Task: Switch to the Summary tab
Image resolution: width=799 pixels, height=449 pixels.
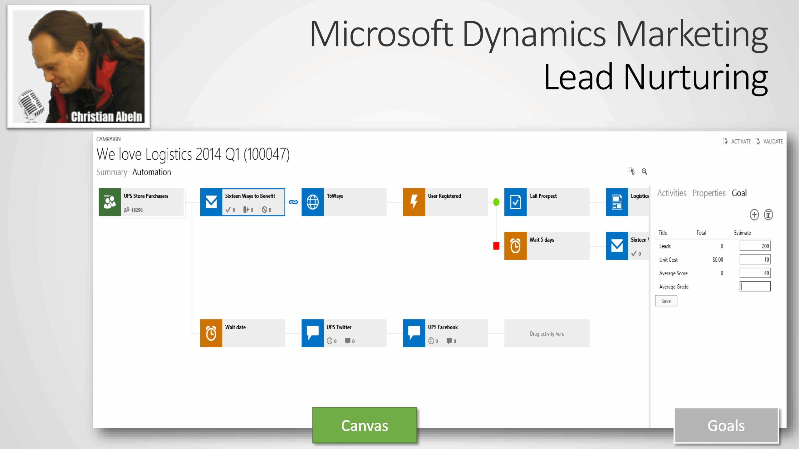Action: click(x=111, y=172)
